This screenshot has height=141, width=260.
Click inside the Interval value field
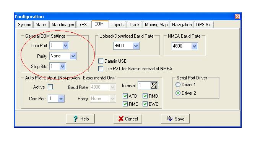pos(144,86)
